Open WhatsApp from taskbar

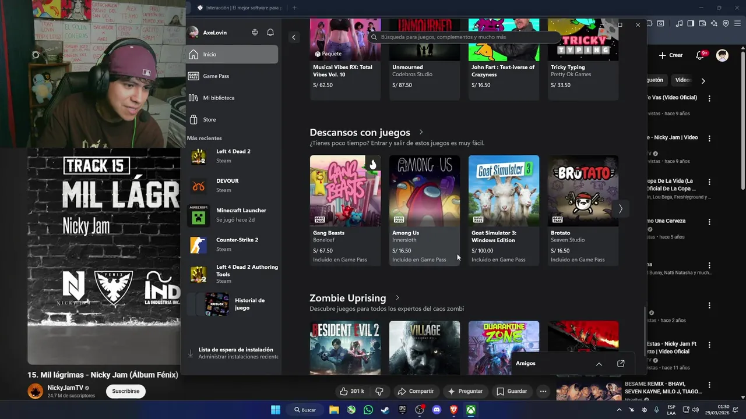[368, 410]
